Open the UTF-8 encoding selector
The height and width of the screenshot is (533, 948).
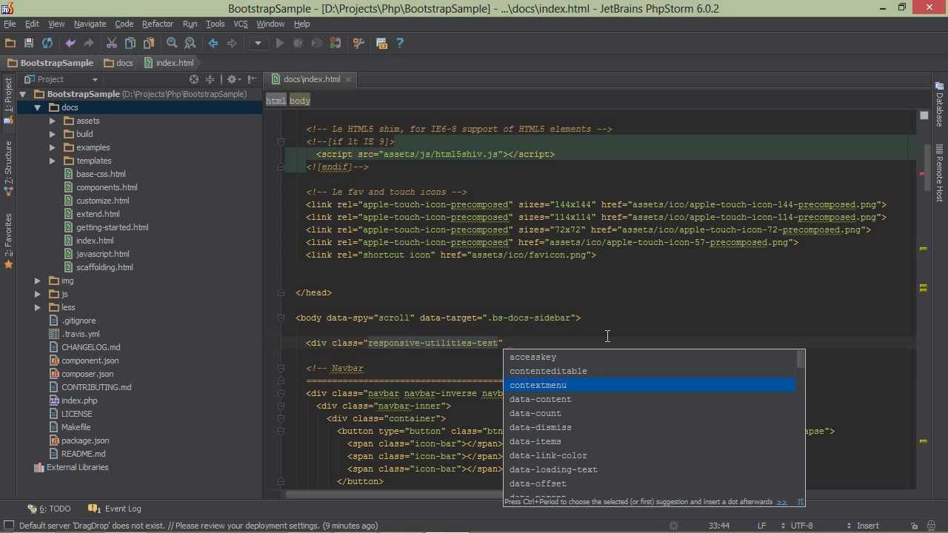pos(801,526)
